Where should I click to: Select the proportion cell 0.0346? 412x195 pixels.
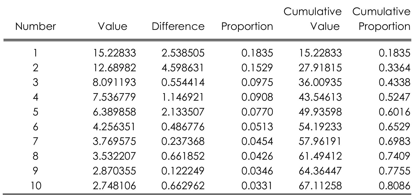pos(257,171)
